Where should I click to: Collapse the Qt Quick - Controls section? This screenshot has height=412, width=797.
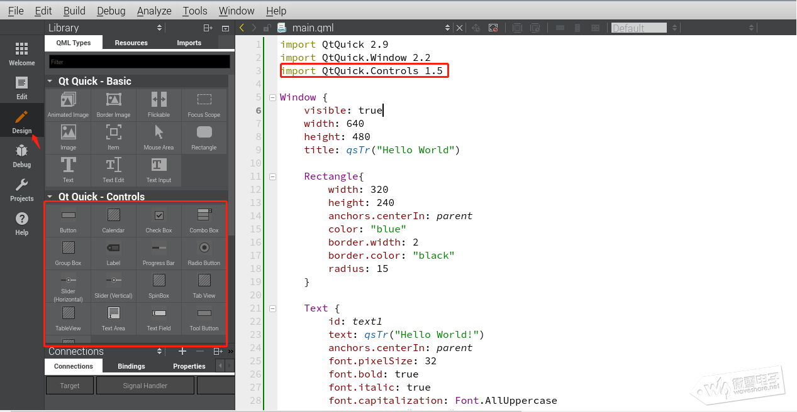50,197
